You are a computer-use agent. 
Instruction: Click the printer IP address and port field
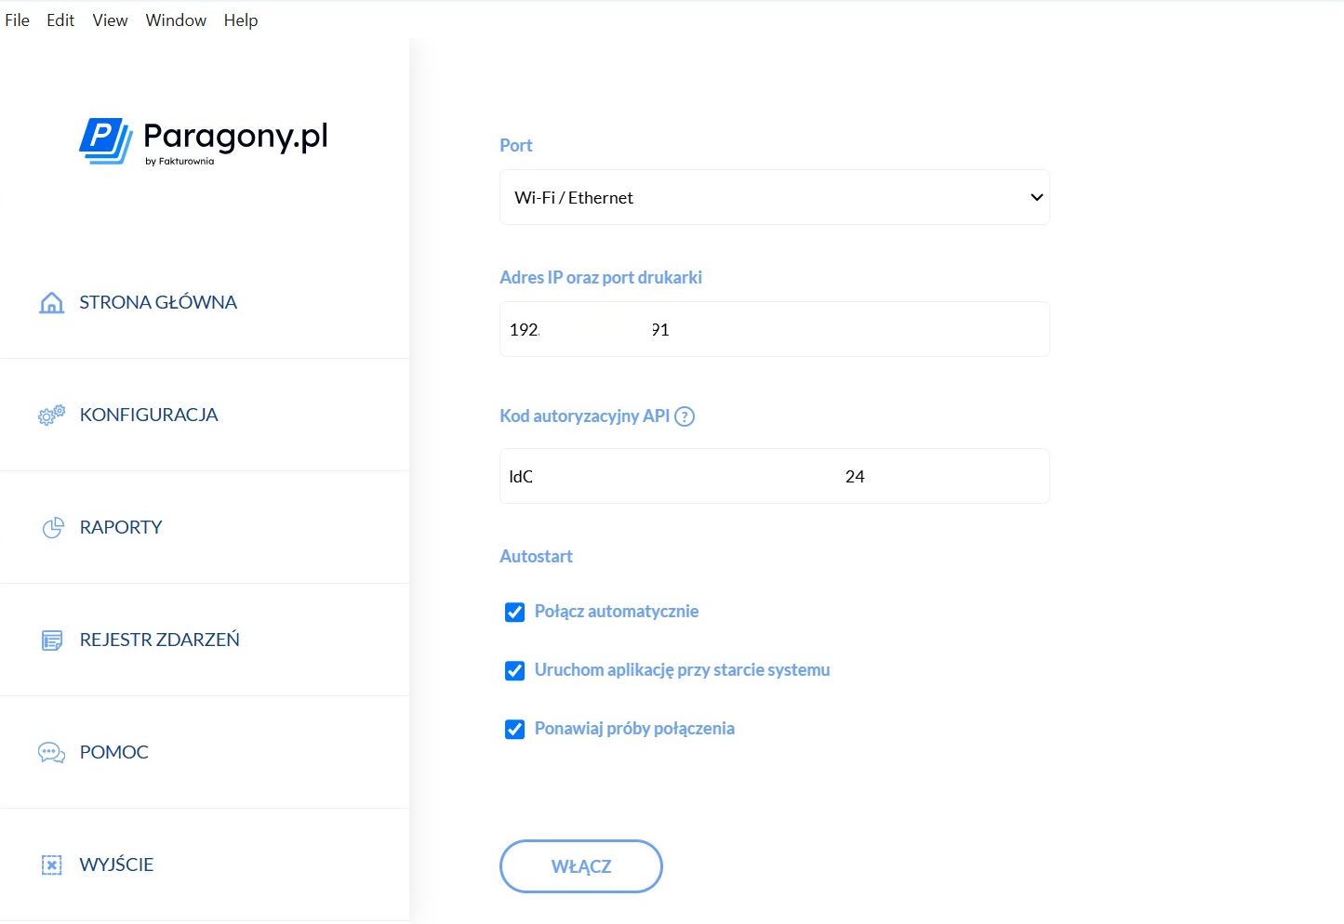(x=775, y=329)
